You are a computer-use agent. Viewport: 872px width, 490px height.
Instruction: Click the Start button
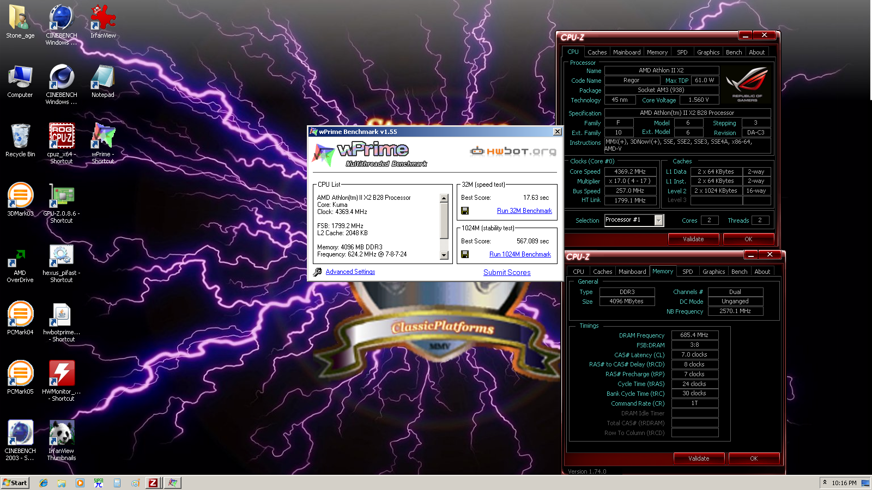pyautogui.click(x=15, y=483)
